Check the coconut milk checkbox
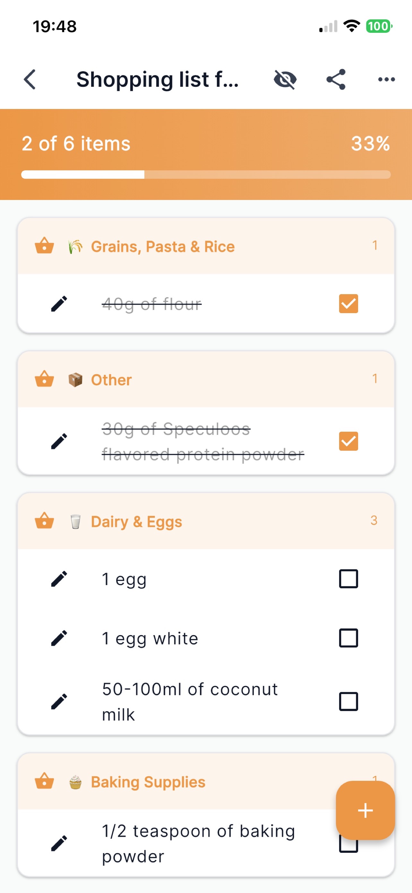Image resolution: width=412 pixels, height=893 pixels. click(348, 702)
